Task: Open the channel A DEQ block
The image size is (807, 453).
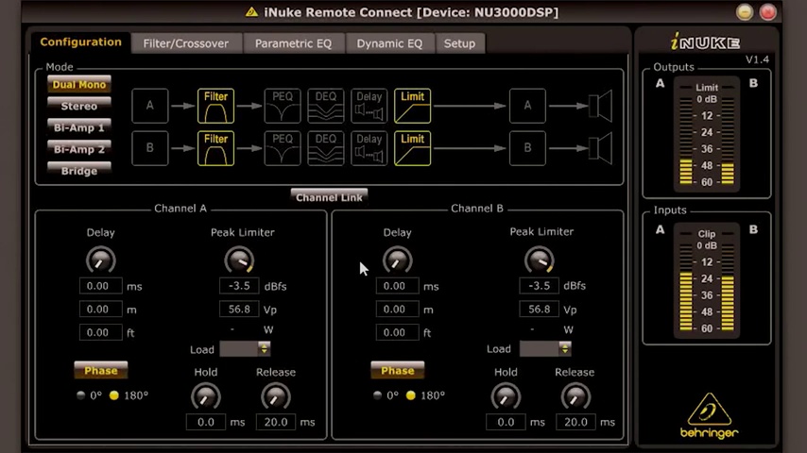Action: 325,106
